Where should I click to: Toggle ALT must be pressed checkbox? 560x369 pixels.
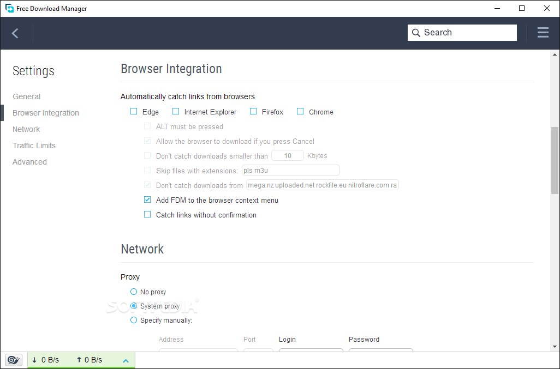point(147,126)
